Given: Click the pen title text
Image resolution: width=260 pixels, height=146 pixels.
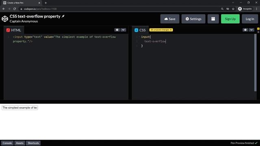Looking at the screenshot, I should tap(35, 16).
